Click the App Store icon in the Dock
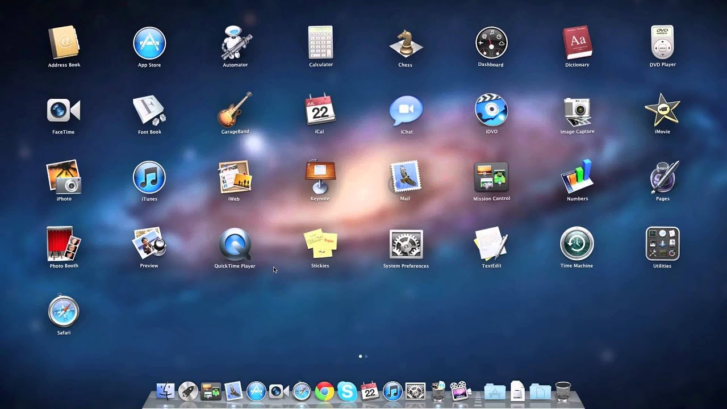The width and height of the screenshot is (727, 409). pyautogui.click(x=256, y=391)
